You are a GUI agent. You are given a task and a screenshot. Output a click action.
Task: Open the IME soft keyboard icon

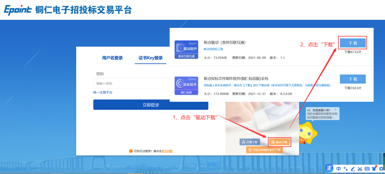(x=367, y=169)
